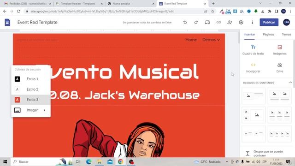The image size is (295, 166).
Task: Reload the page
Action: 18,11
